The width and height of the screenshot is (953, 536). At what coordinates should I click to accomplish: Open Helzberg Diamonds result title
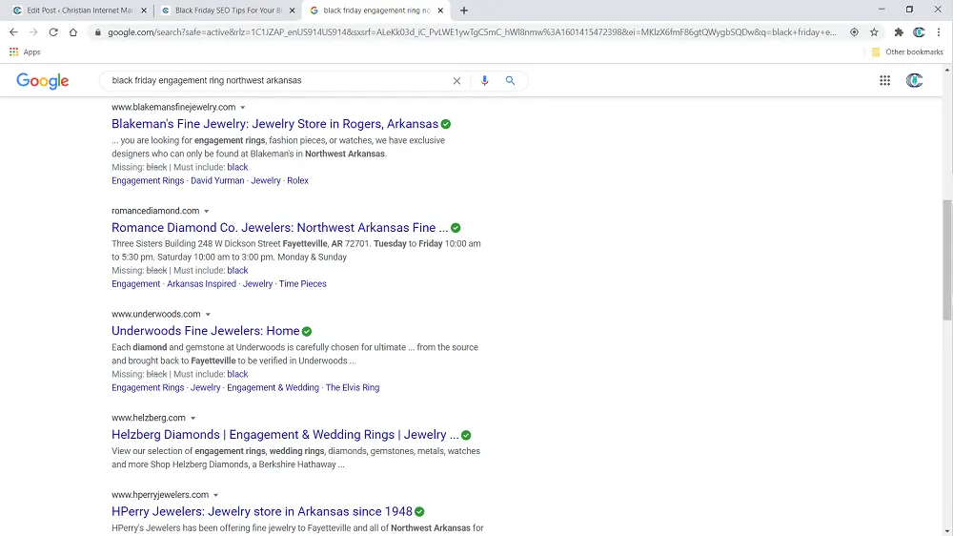pos(285,435)
